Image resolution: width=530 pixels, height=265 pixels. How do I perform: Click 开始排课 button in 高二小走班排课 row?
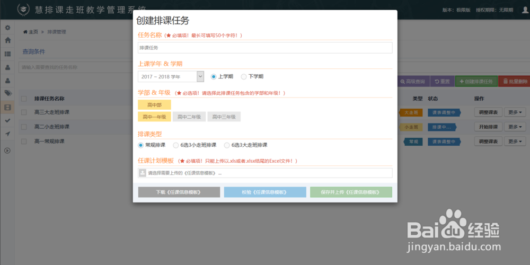point(489,127)
